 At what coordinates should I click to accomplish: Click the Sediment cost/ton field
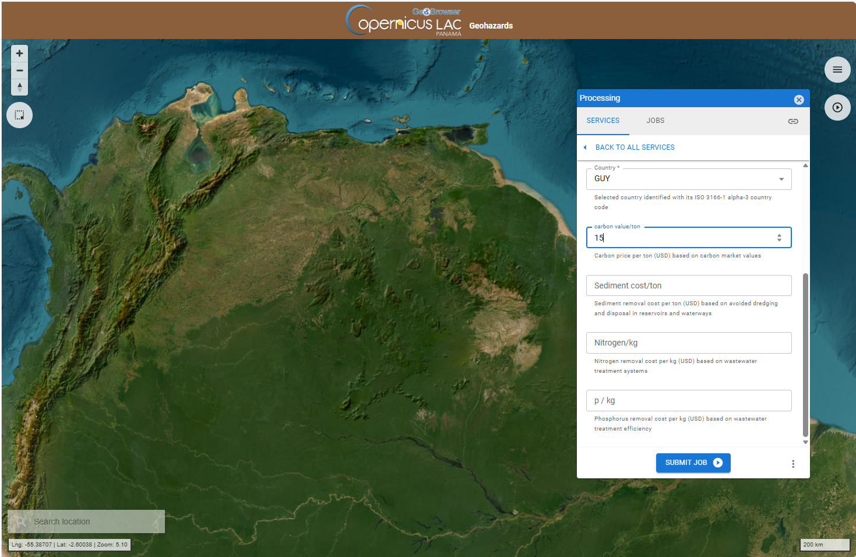[688, 285]
